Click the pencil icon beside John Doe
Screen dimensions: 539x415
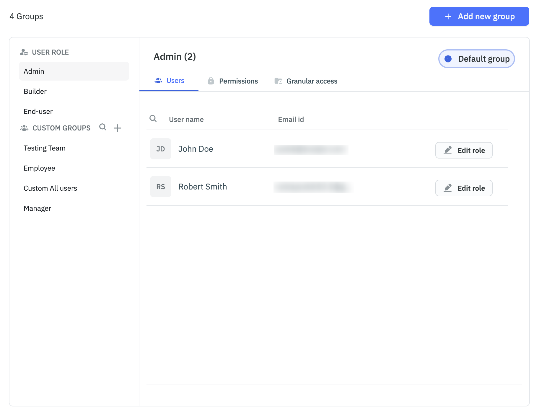[x=448, y=150]
